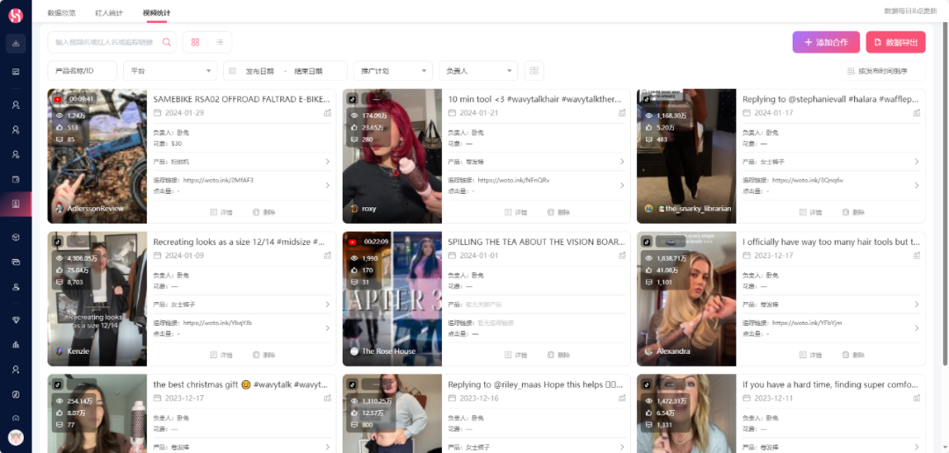Click the calendar icon in the 发布日期 field
Image resolution: width=949 pixels, height=453 pixels.
[232, 71]
